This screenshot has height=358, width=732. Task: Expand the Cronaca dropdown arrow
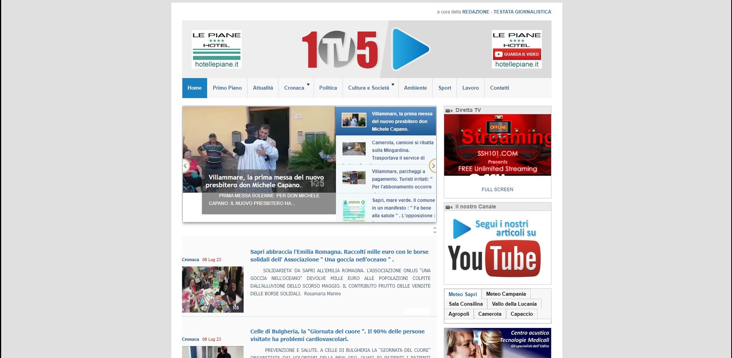pyautogui.click(x=308, y=84)
